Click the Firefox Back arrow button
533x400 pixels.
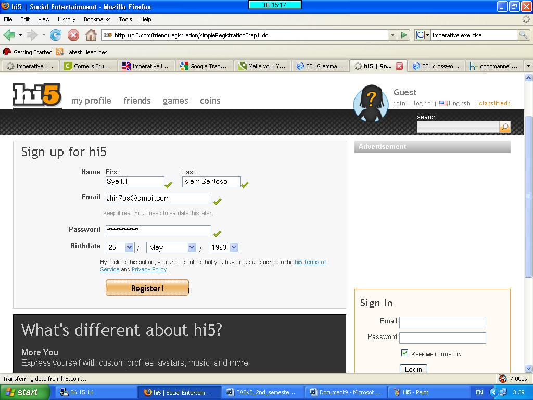point(9,35)
